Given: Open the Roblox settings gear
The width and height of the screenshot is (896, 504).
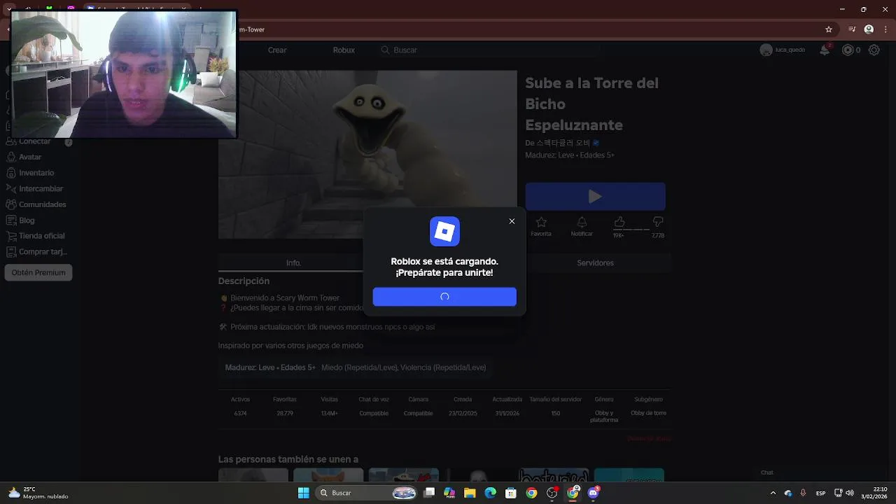Looking at the screenshot, I should tap(874, 50).
